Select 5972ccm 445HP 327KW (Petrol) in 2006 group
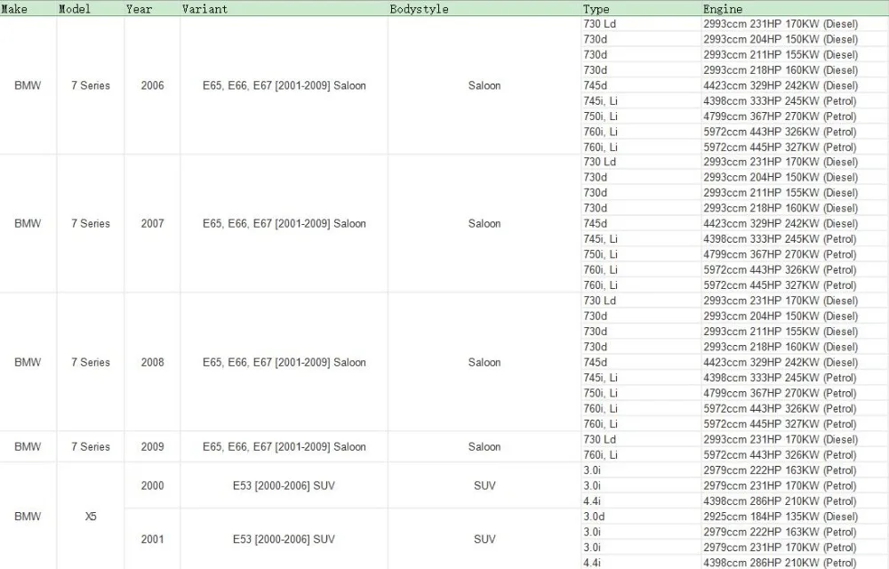The width and height of the screenshot is (889, 569). pos(795,148)
